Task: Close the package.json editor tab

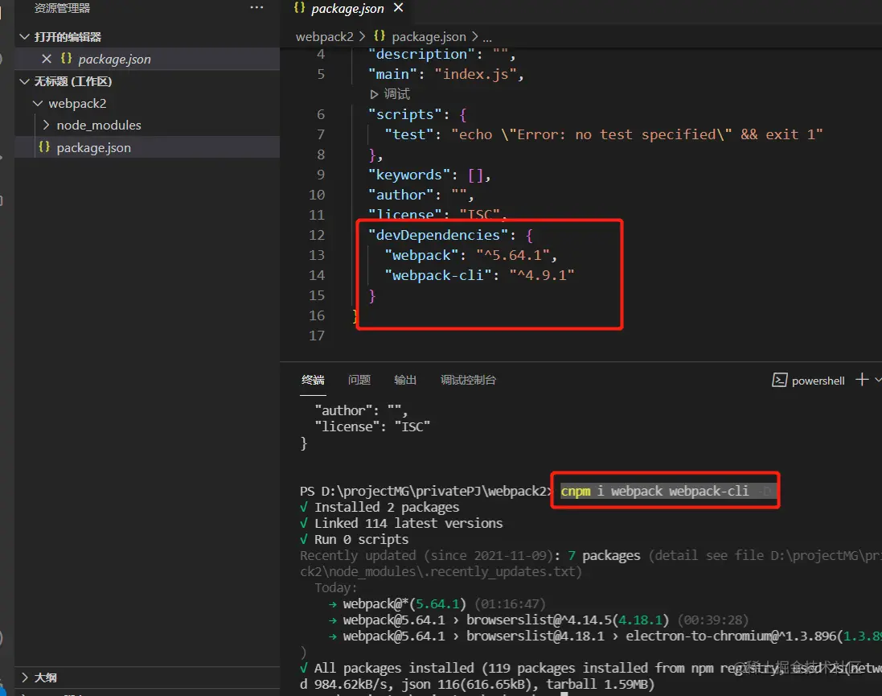Action: click(398, 7)
